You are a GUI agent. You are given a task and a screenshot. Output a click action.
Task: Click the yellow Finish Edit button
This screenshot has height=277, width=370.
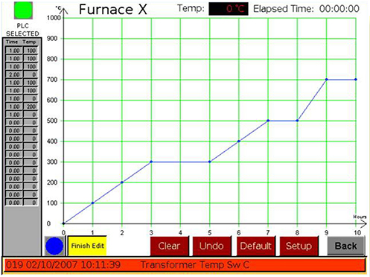pyautogui.click(x=87, y=246)
